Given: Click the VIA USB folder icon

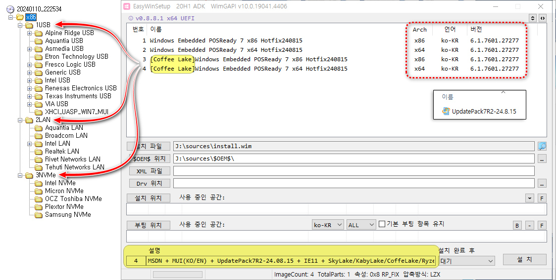Looking at the screenshot, I should click(39, 104).
